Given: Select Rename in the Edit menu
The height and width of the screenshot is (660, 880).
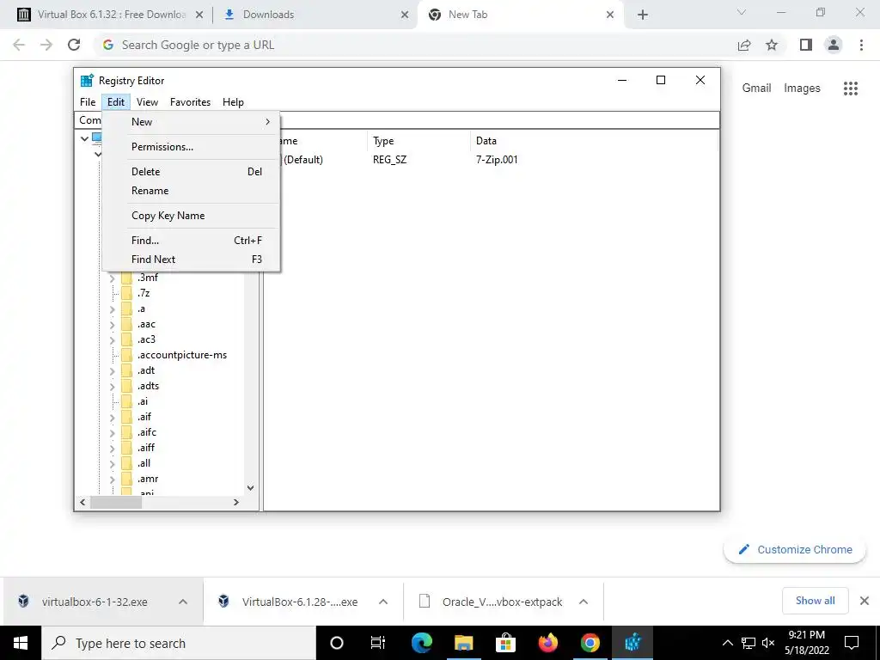Looking at the screenshot, I should (x=191, y=191).
